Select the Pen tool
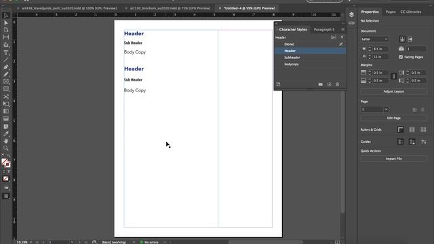 6,67
